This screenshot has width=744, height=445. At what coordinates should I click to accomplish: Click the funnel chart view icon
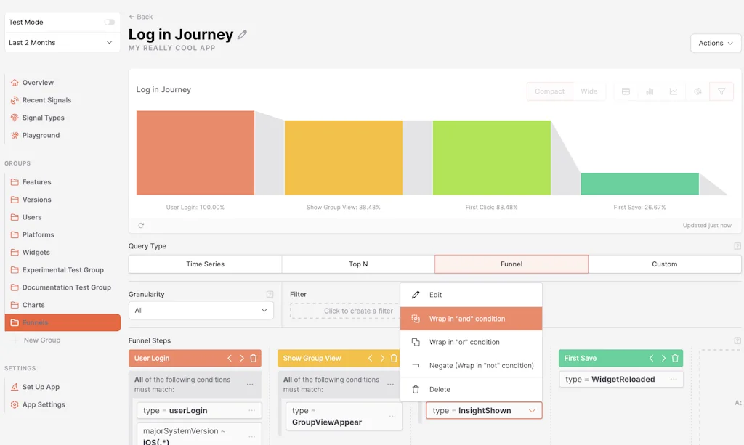pos(721,91)
